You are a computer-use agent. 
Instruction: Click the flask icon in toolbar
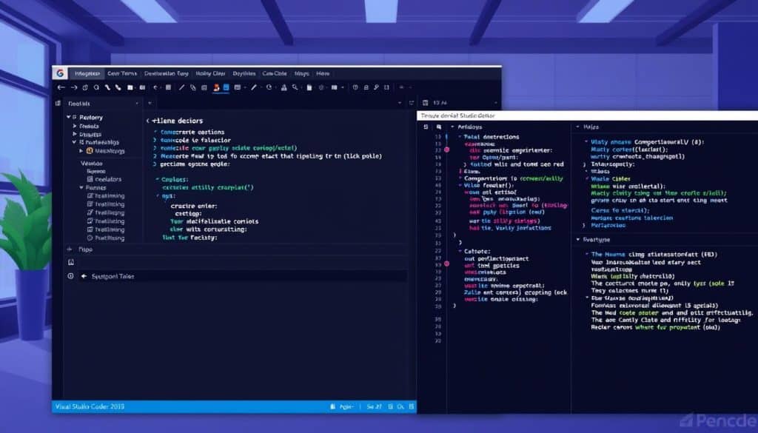click(x=284, y=87)
